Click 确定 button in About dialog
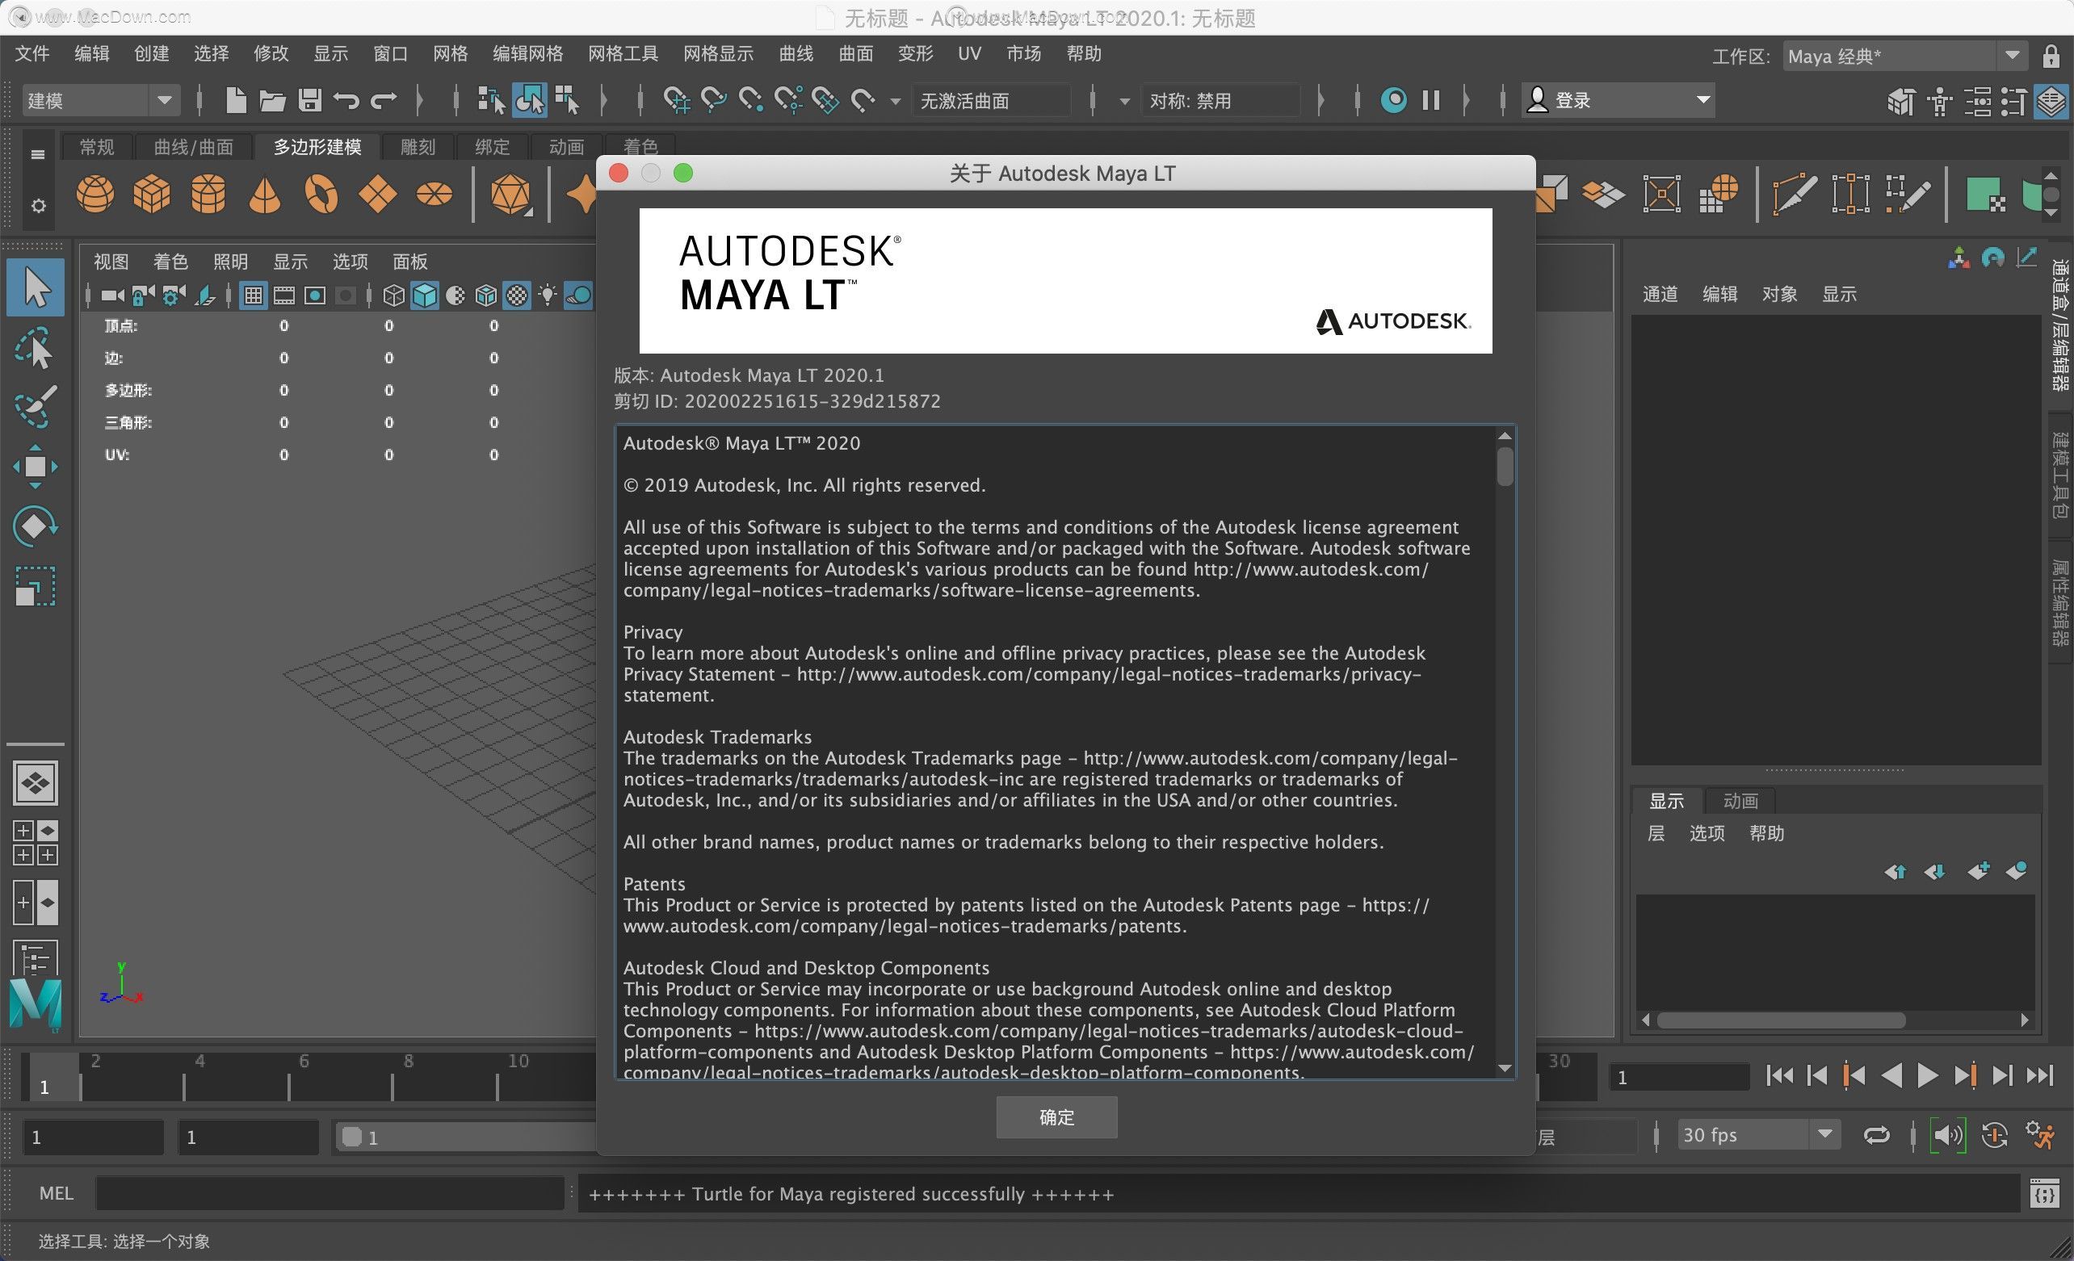Image resolution: width=2074 pixels, height=1261 pixels. coord(1056,1116)
